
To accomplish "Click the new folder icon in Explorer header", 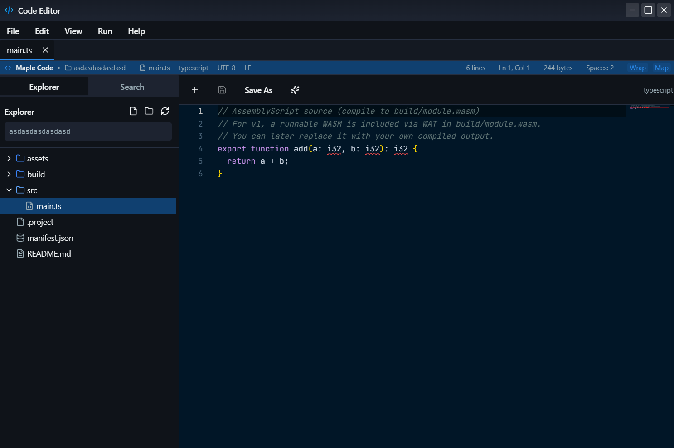I will pyautogui.click(x=149, y=111).
